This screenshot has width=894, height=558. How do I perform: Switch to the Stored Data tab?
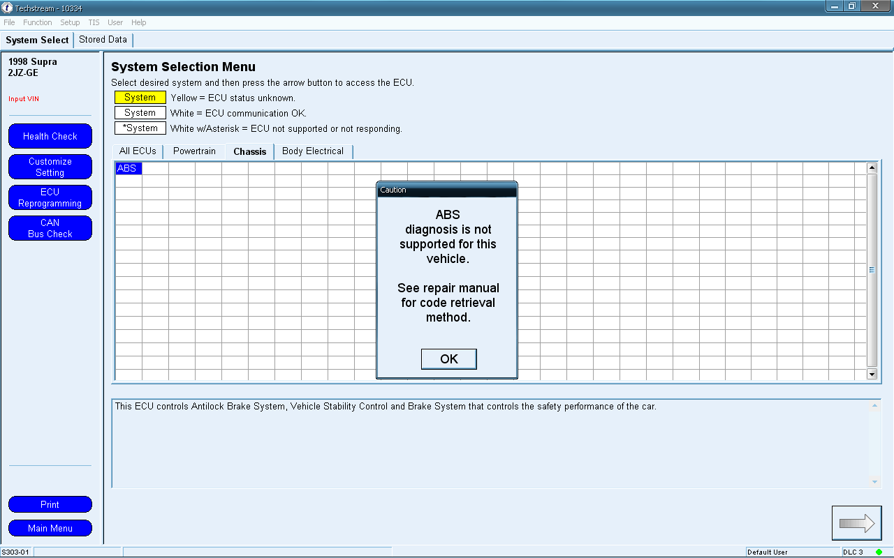pyautogui.click(x=103, y=40)
